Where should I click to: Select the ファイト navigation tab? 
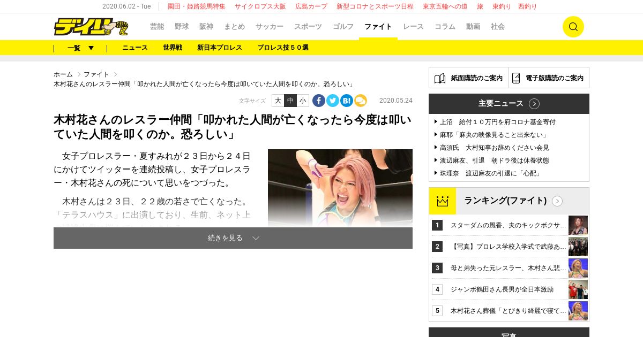(x=378, y=27)
